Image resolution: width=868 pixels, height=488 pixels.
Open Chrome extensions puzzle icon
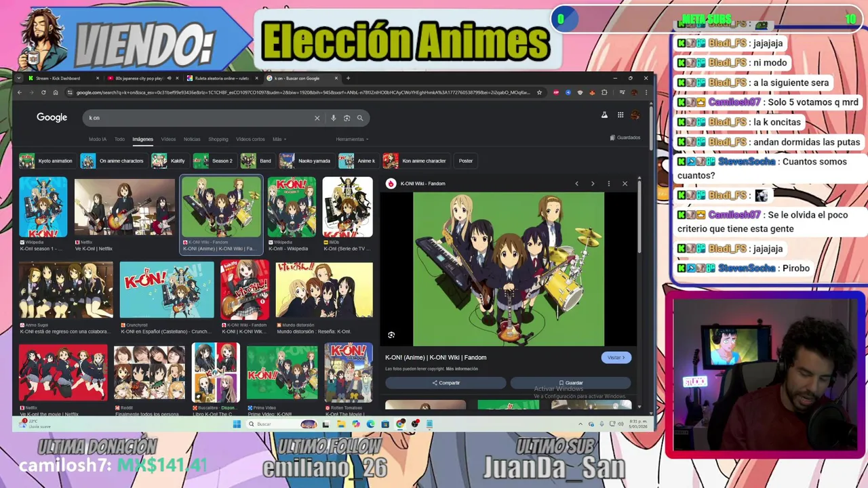click(604, 92)
